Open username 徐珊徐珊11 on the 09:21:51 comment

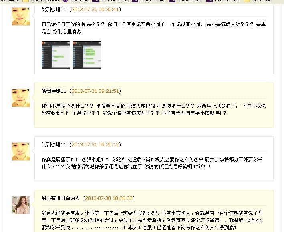[54, 91]
